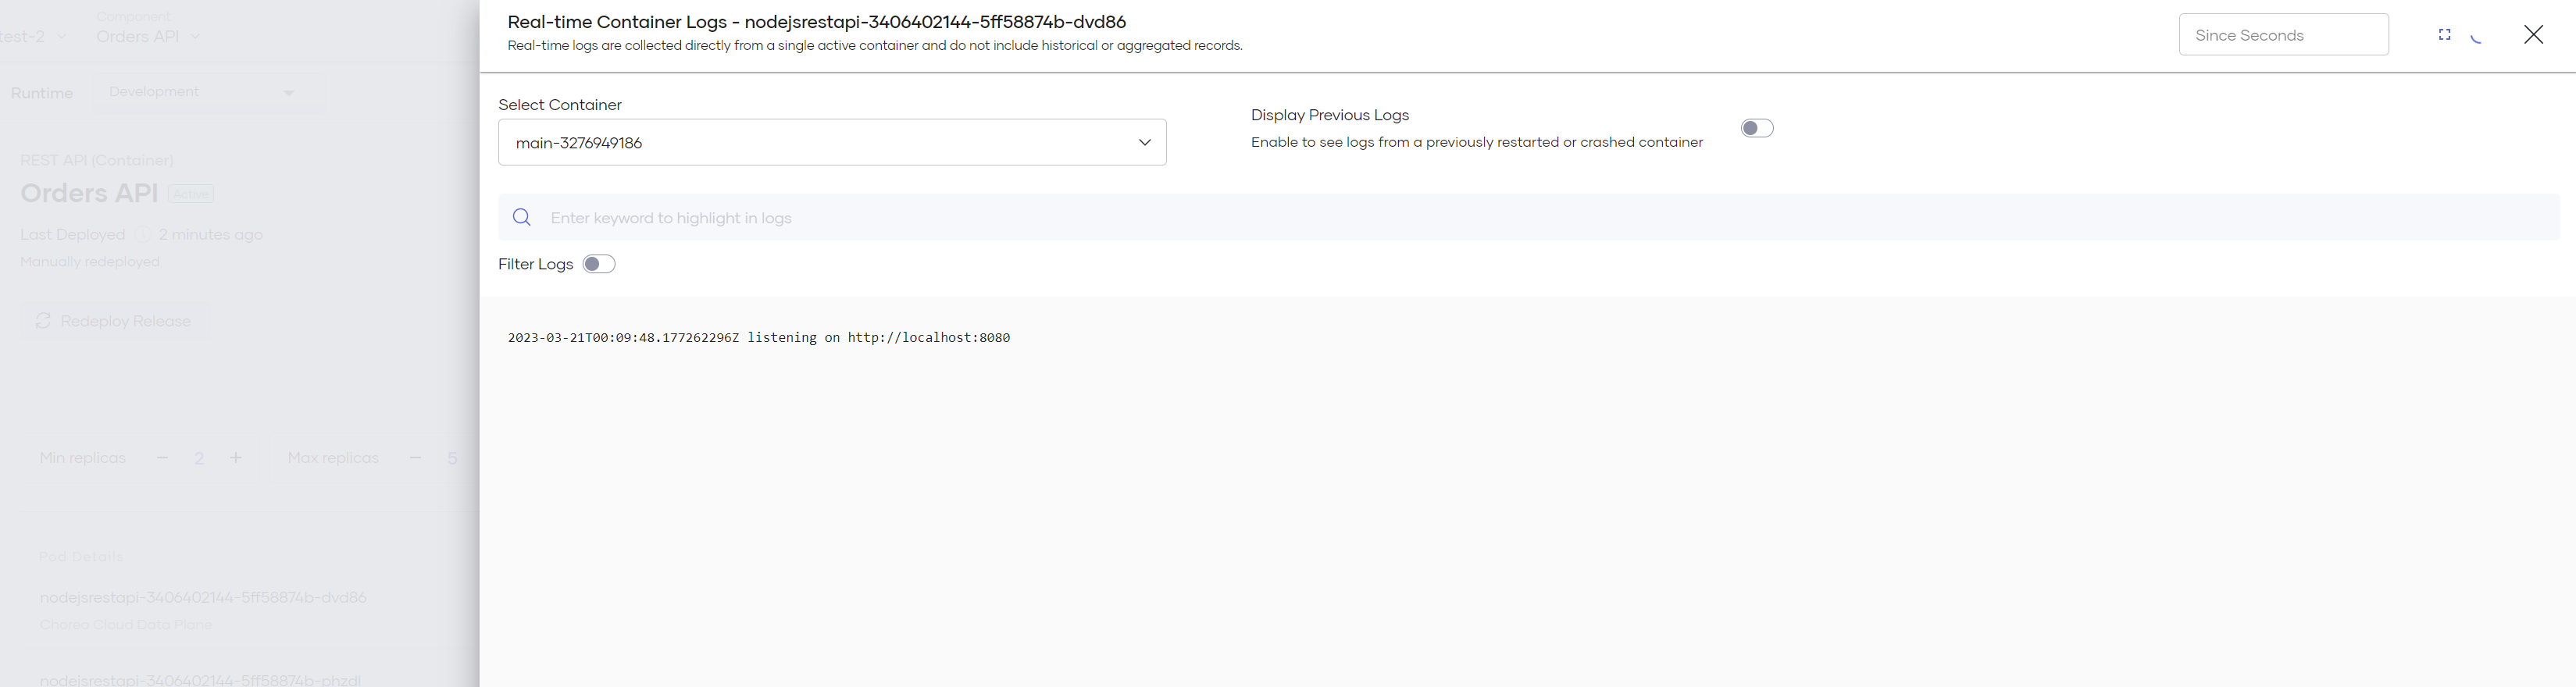Focus the Since Seconds input field
Screen dimensions: 2576x687
2282,35
